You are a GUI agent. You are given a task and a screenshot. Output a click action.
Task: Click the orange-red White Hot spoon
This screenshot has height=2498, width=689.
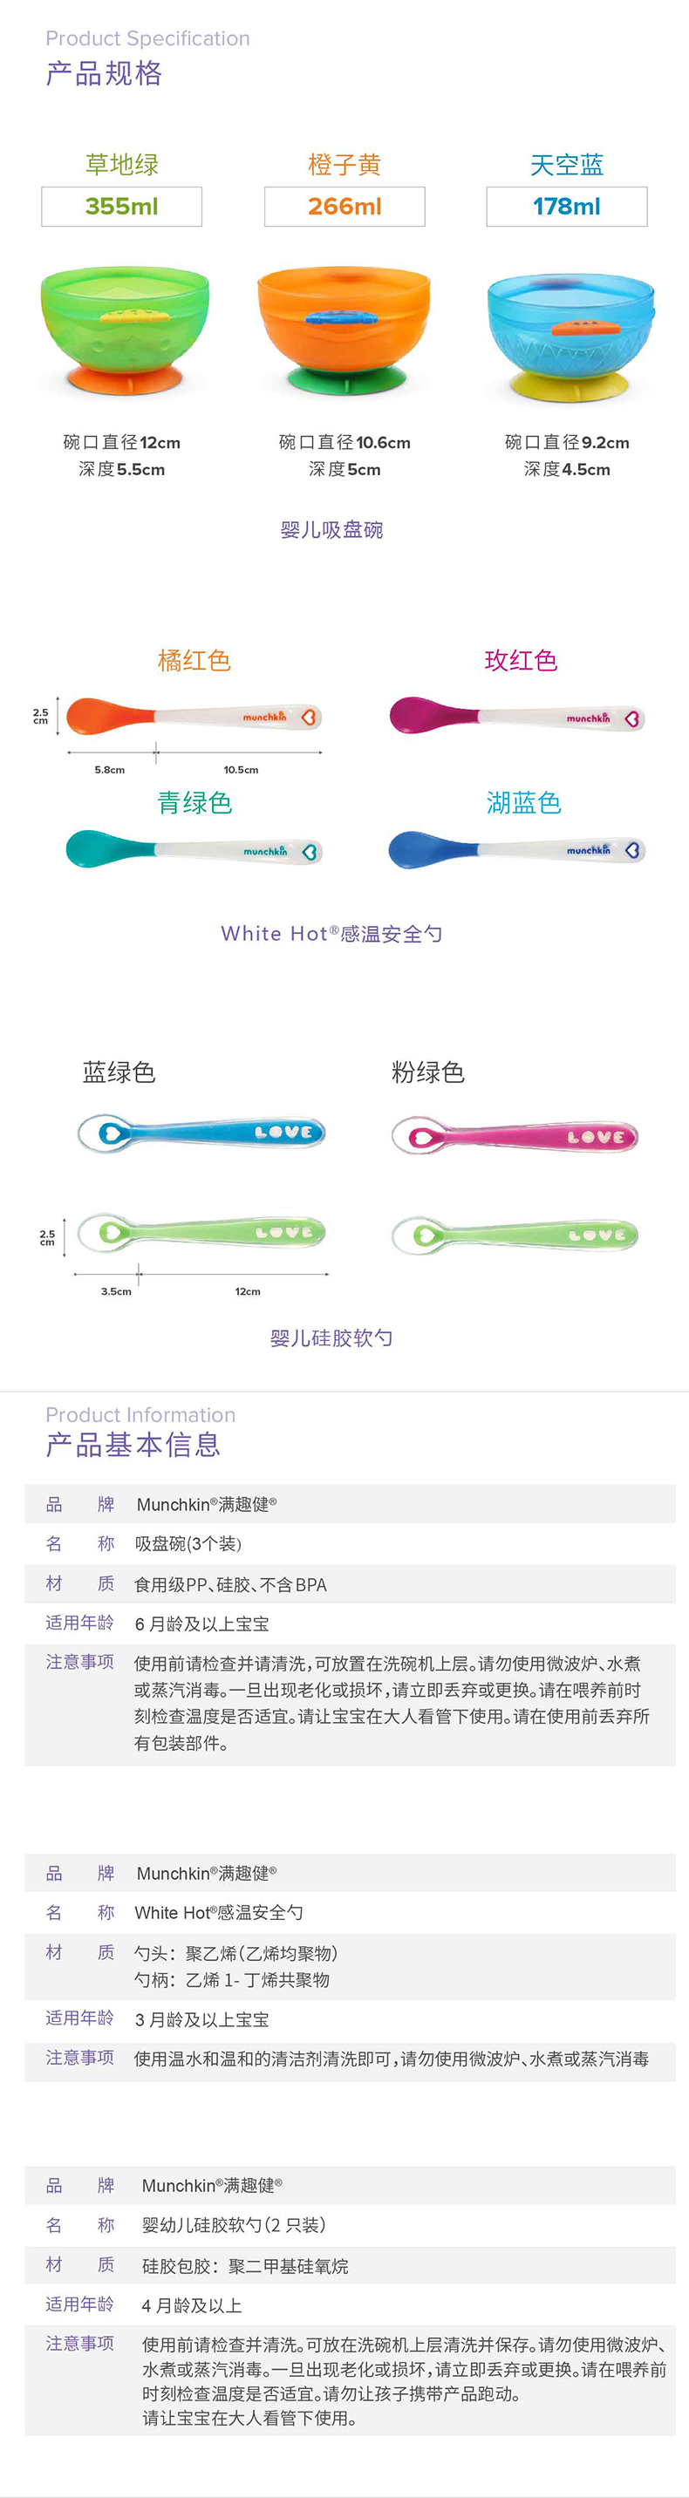[x=193, y=717]
